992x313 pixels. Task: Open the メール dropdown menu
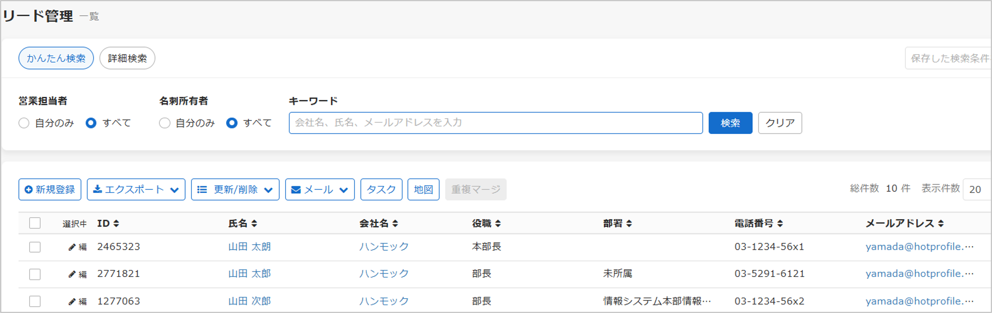coord(320,189)
